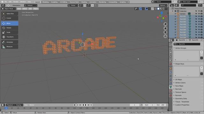This screenshot has height=114, width=204.
Task: Collapse the Shape Keys panel
Action: [x=179, y=64]
